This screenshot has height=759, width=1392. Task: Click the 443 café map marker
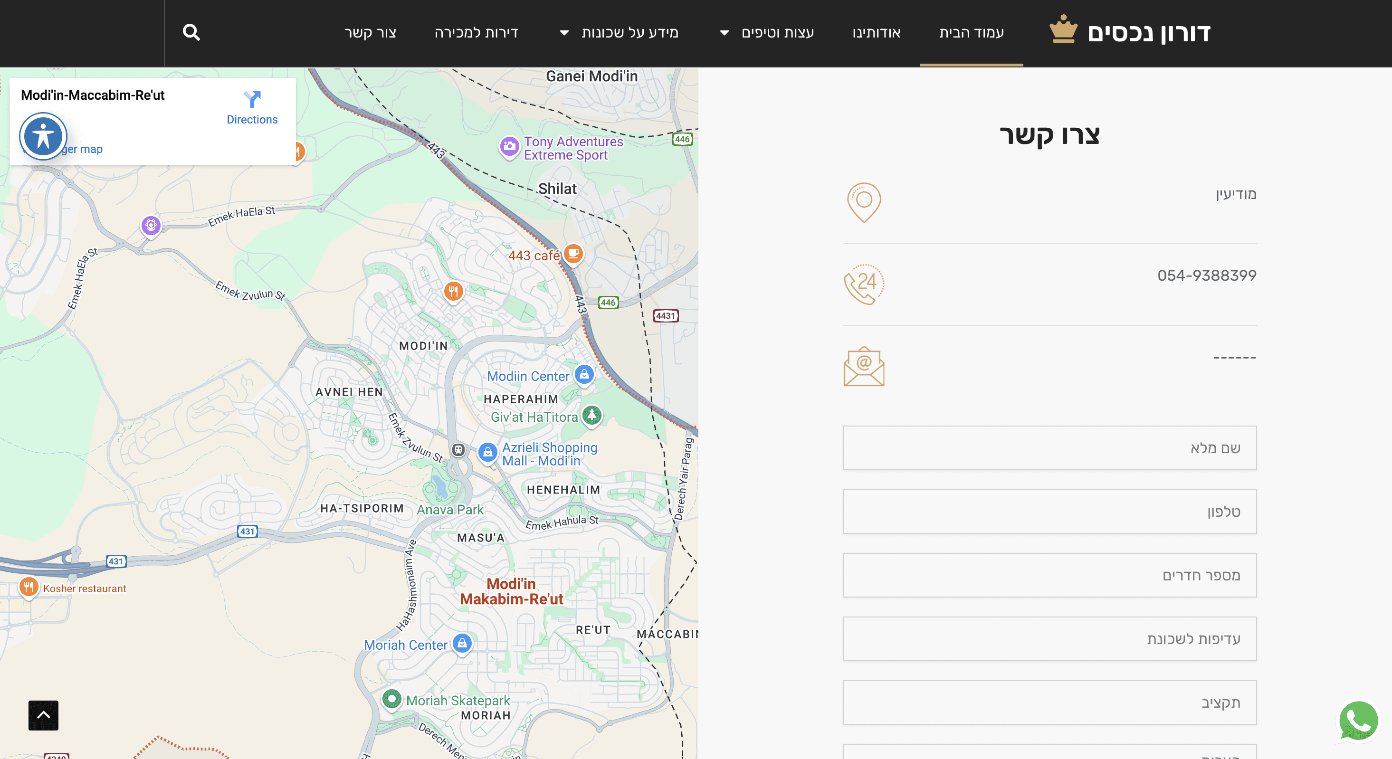(573, 253)
